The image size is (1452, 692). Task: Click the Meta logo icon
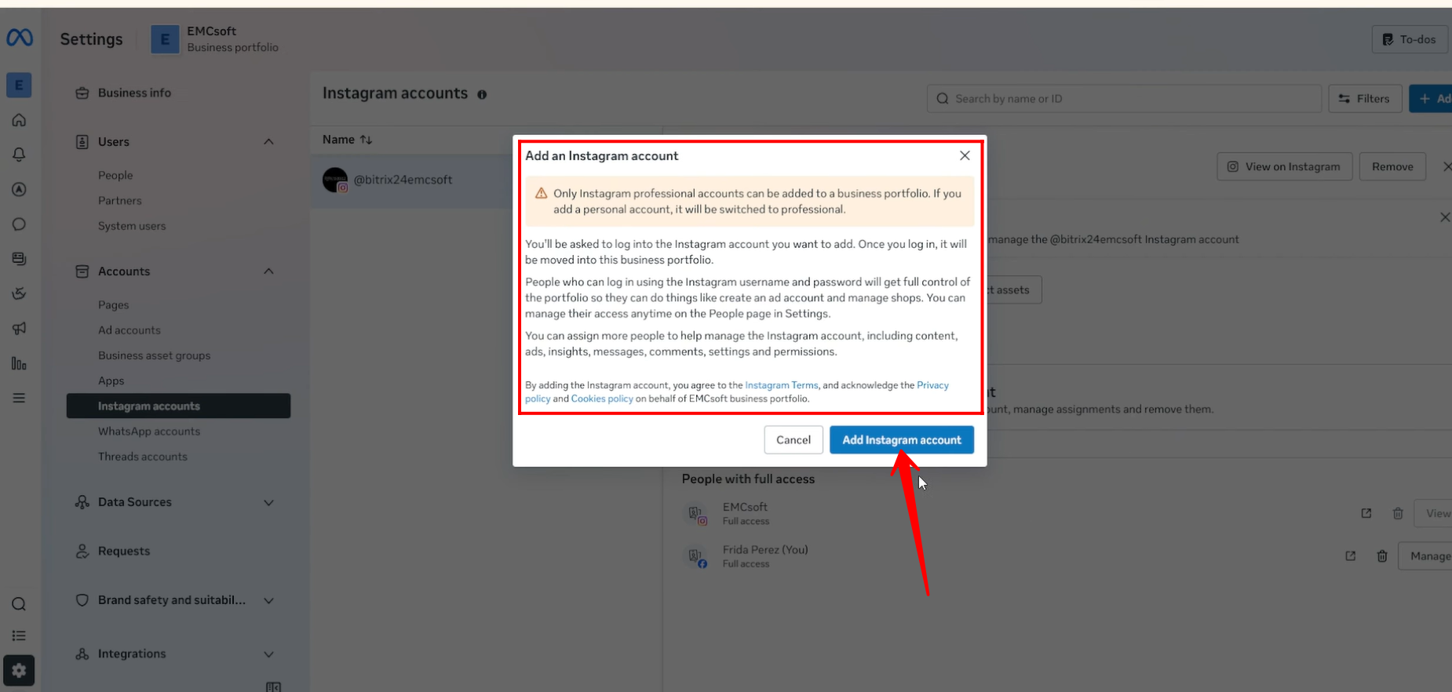pos(20,38)
